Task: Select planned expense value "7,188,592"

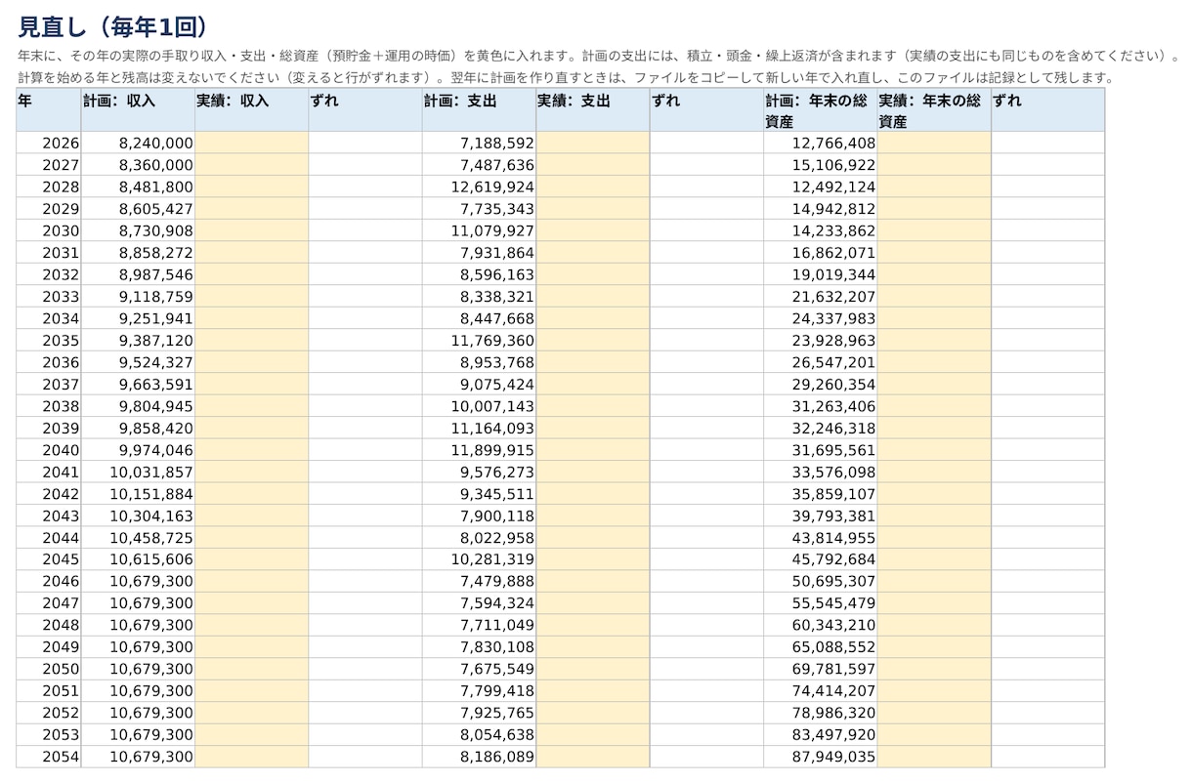Action: pyautogui.click(x=479, y=144)
